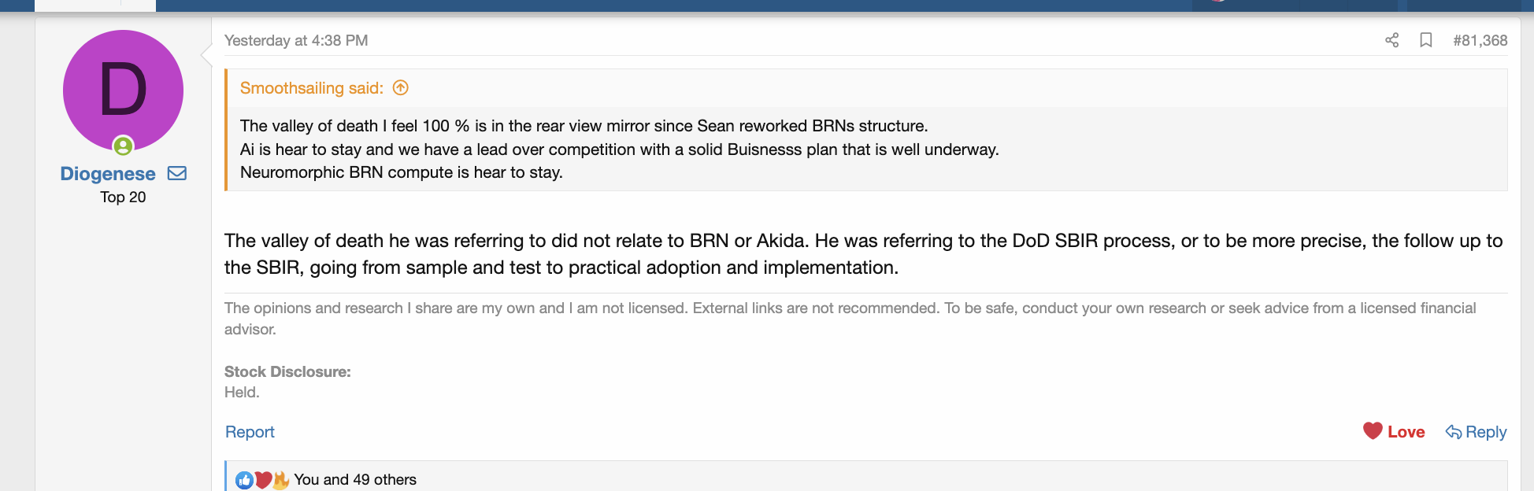The image size is (1534, 491).
Task: Click the purple D avatar
Action: (123, 90)
